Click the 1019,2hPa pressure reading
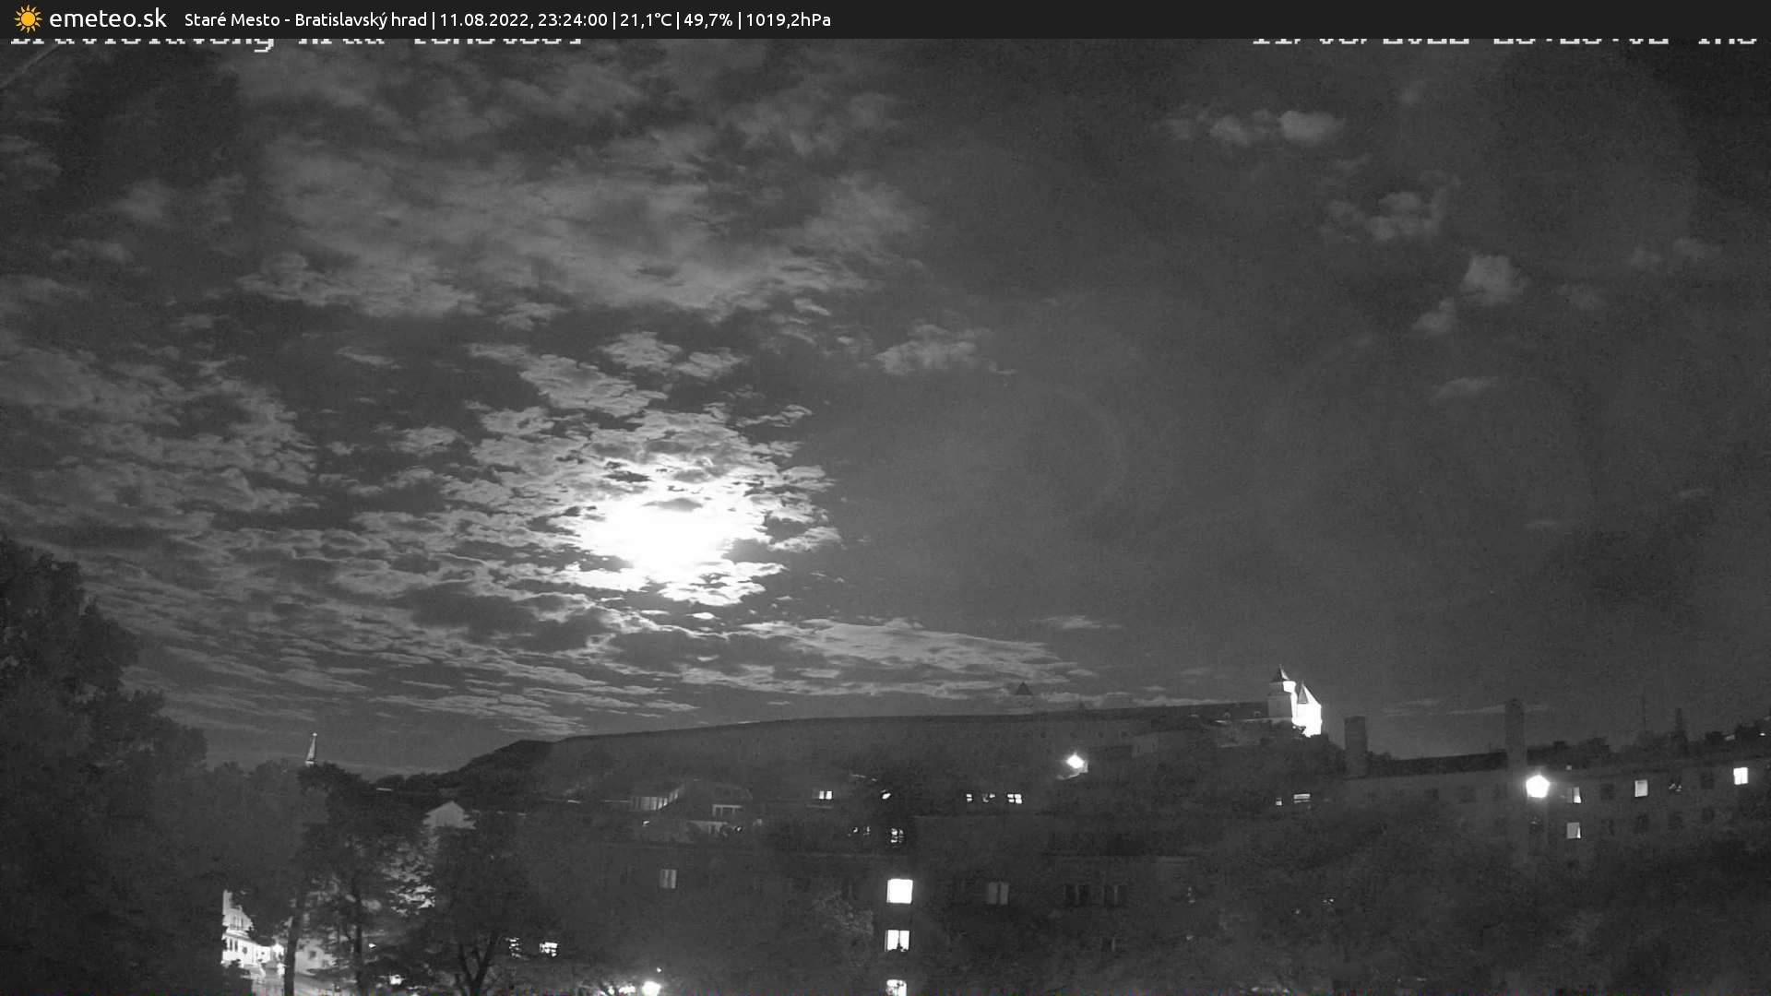Screen dimensions: 1771x996 pyautogui.click(x=789, y=19)
